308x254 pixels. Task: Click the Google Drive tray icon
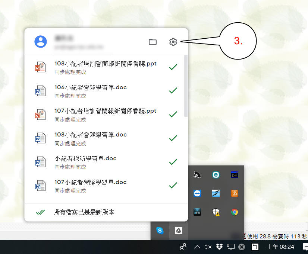(x=178, y=231)
